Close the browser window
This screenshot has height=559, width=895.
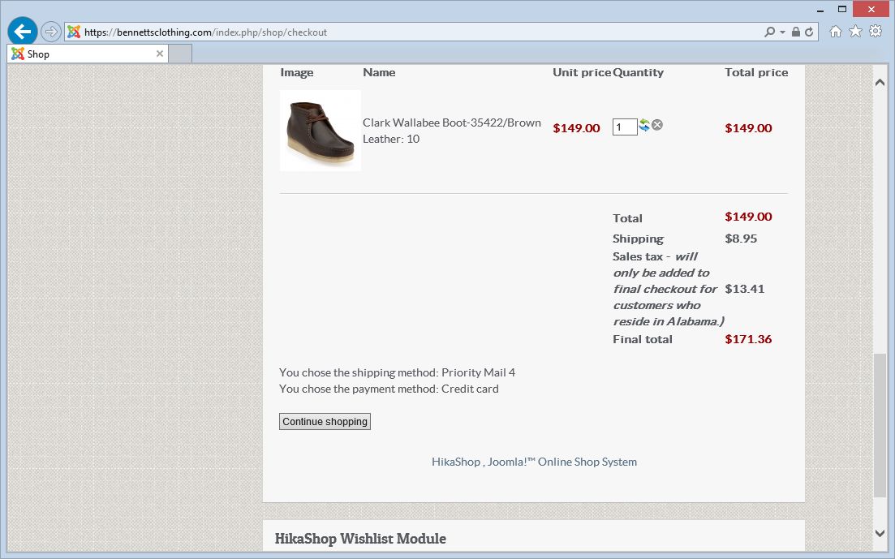pos(871,9)
